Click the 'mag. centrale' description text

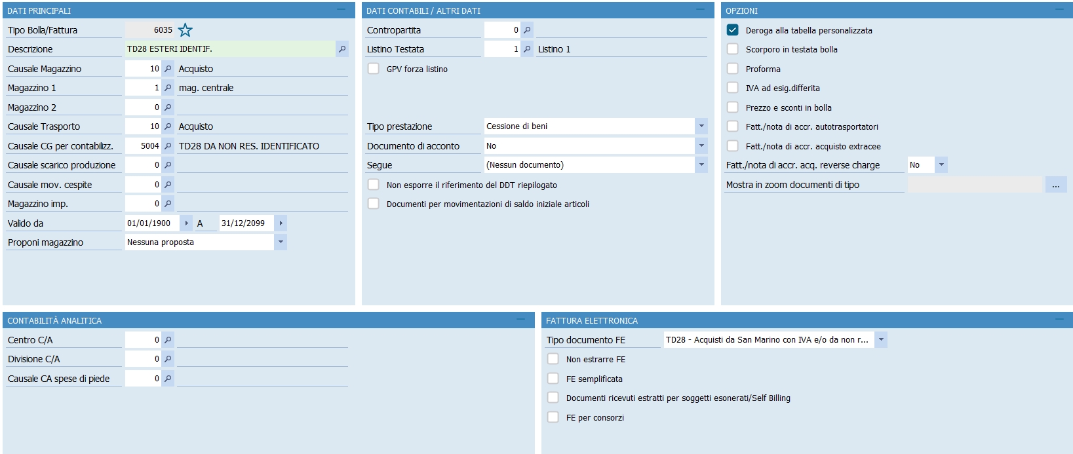coord(206,88)
